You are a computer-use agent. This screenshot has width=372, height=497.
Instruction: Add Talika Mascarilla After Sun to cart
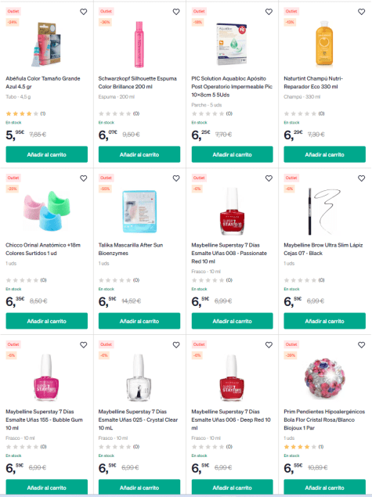point(139,321)
